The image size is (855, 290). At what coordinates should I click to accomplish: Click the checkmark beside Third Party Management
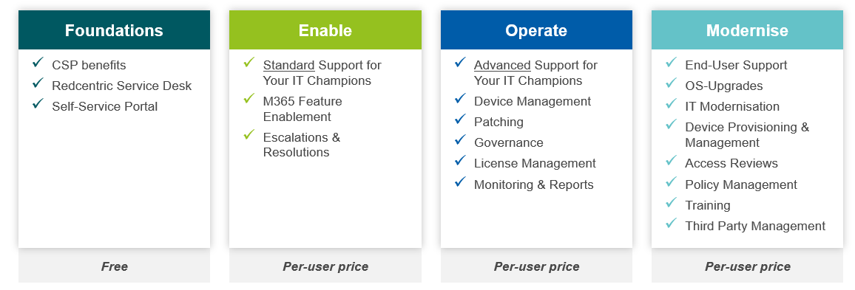[x=672, y=224]
